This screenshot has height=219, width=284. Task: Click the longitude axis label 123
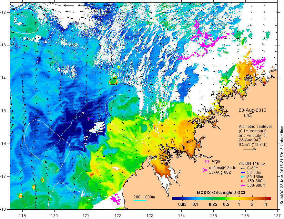[x=150, y=215]
